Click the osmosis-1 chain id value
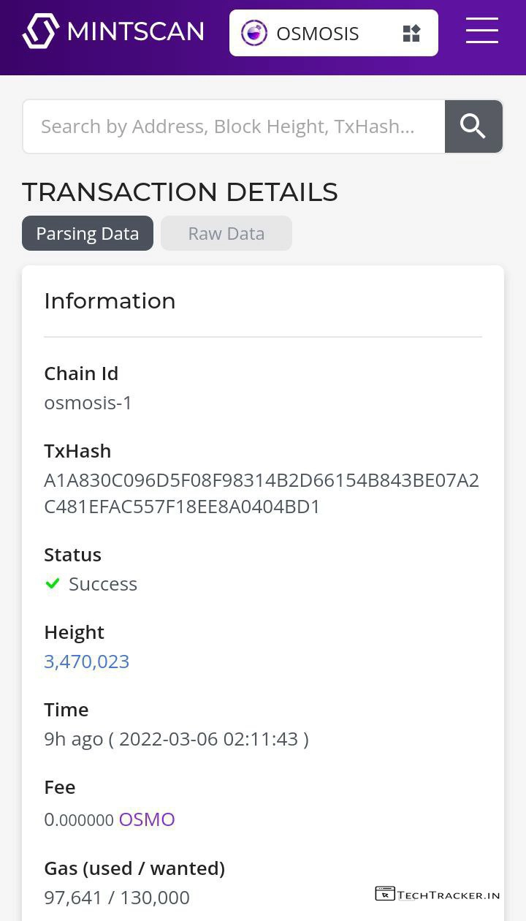 88,403
